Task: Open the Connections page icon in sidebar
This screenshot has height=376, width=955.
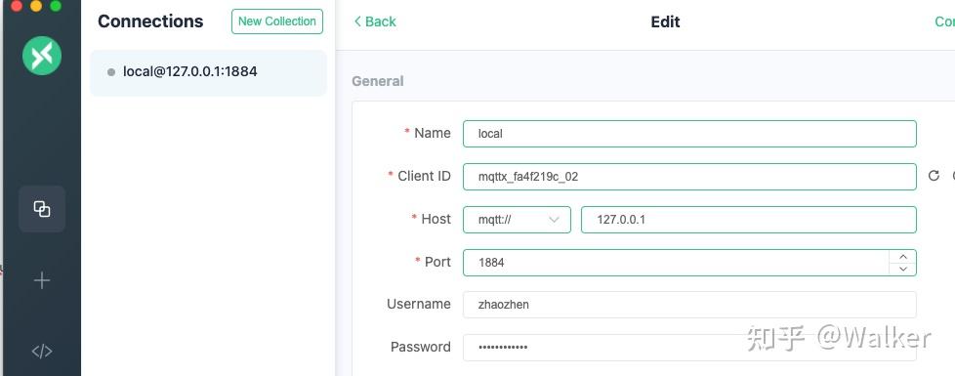Action: pyautogui.click(x=42, y=209)
